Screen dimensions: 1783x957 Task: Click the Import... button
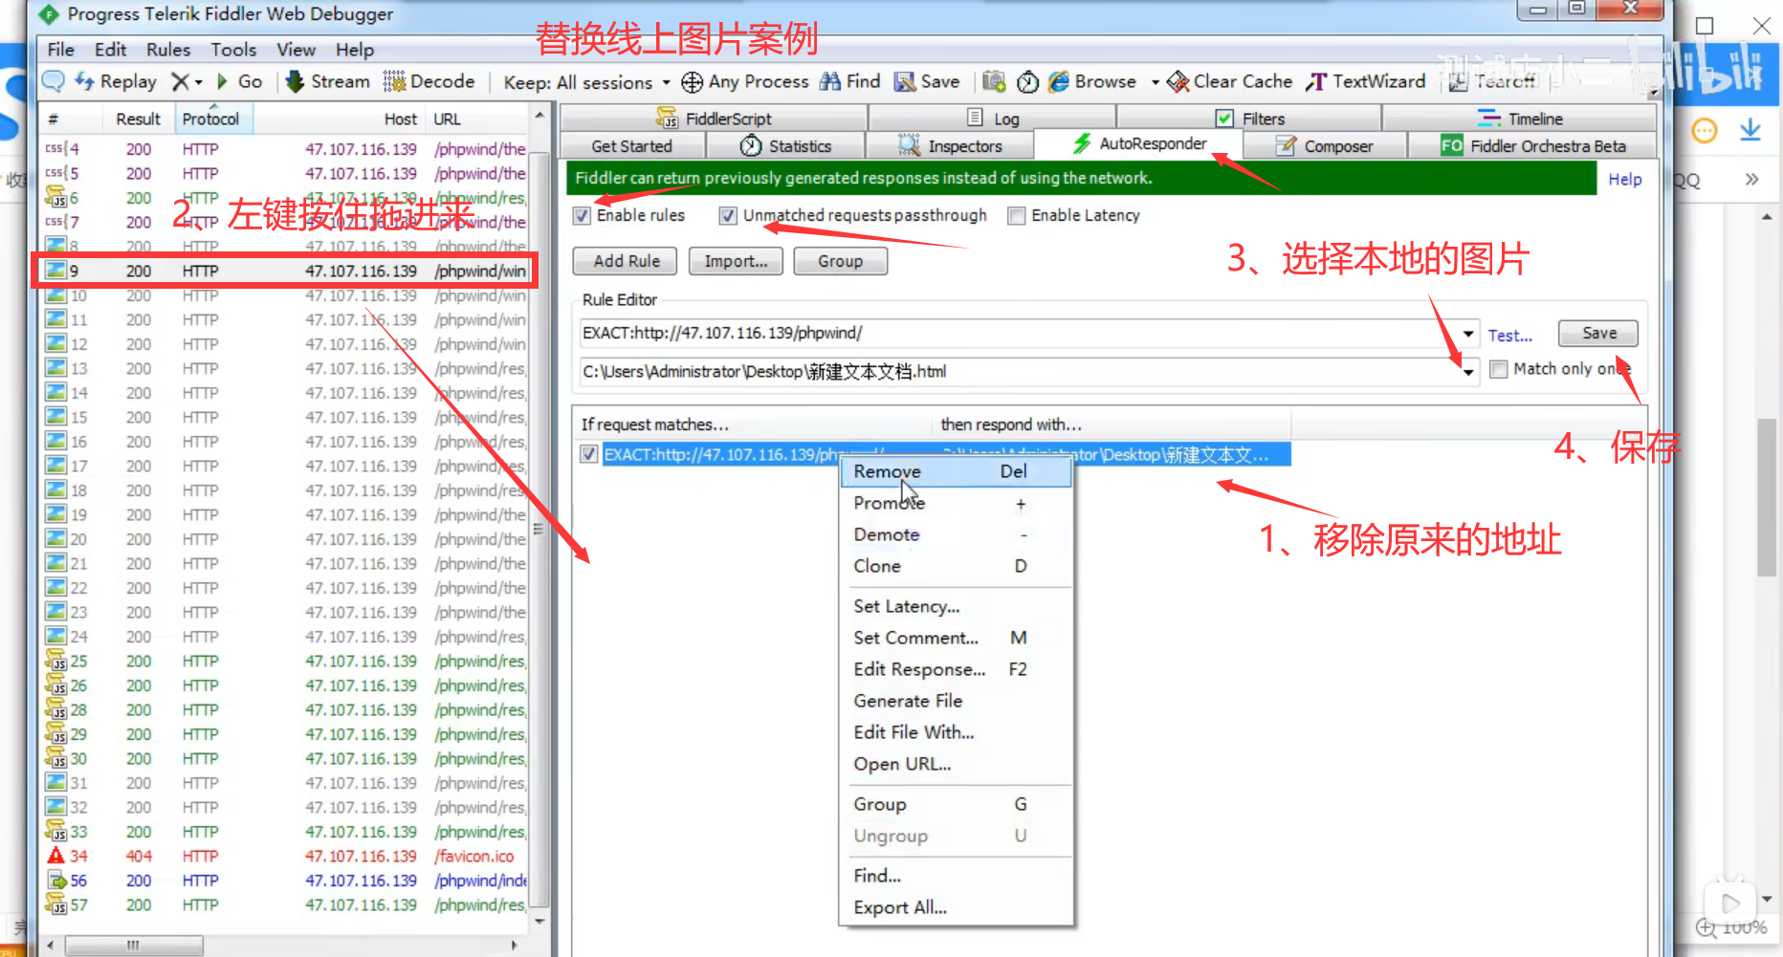click(736, 261)
